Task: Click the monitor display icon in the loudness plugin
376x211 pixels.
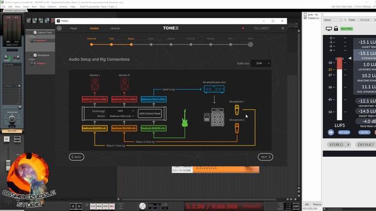Action: 328,29
